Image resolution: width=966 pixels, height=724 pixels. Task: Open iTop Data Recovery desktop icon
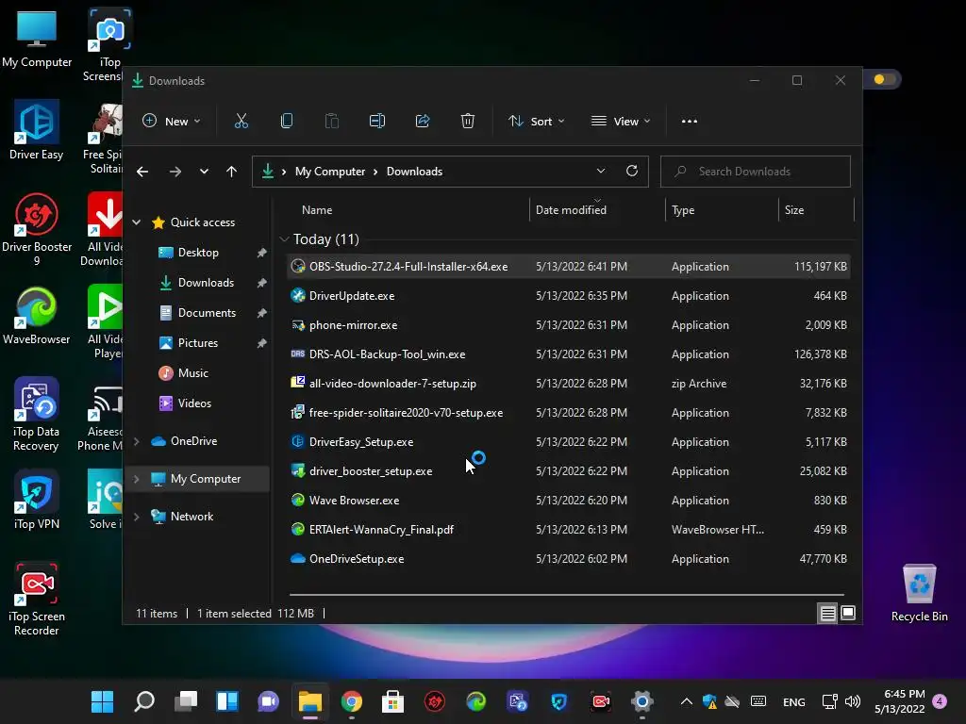pos(37,415)
